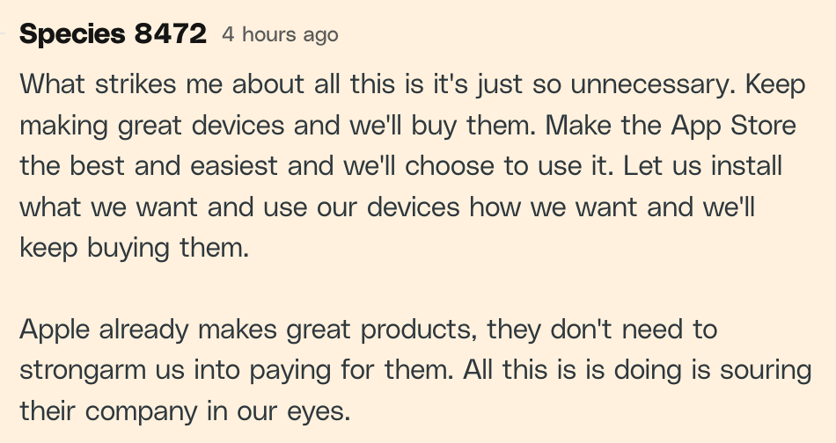Click the "4 hours ago" timestamp
Screen dimensions: 836x443
[280, 34]
